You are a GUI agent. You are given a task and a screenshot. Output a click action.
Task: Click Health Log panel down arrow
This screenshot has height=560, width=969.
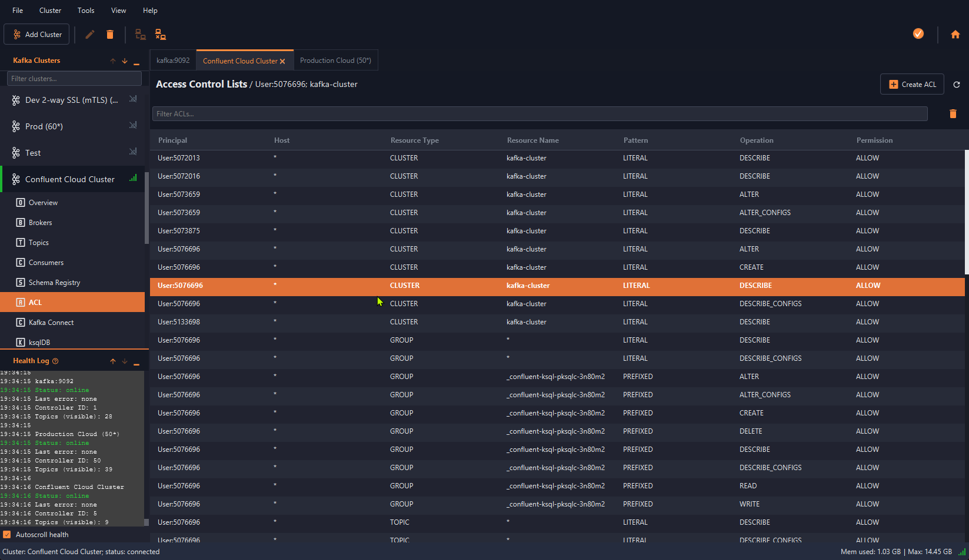click(125, 361)
